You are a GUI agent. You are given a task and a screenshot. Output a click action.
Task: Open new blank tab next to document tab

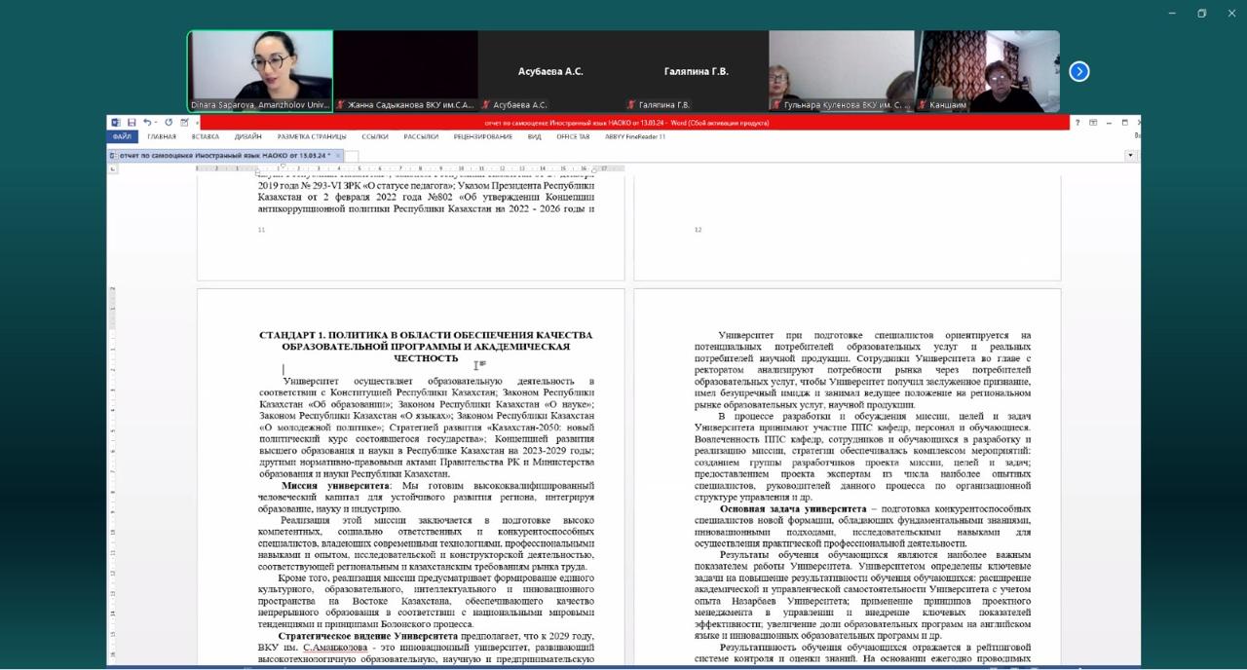pyautogui.click(x=352, y=155)
